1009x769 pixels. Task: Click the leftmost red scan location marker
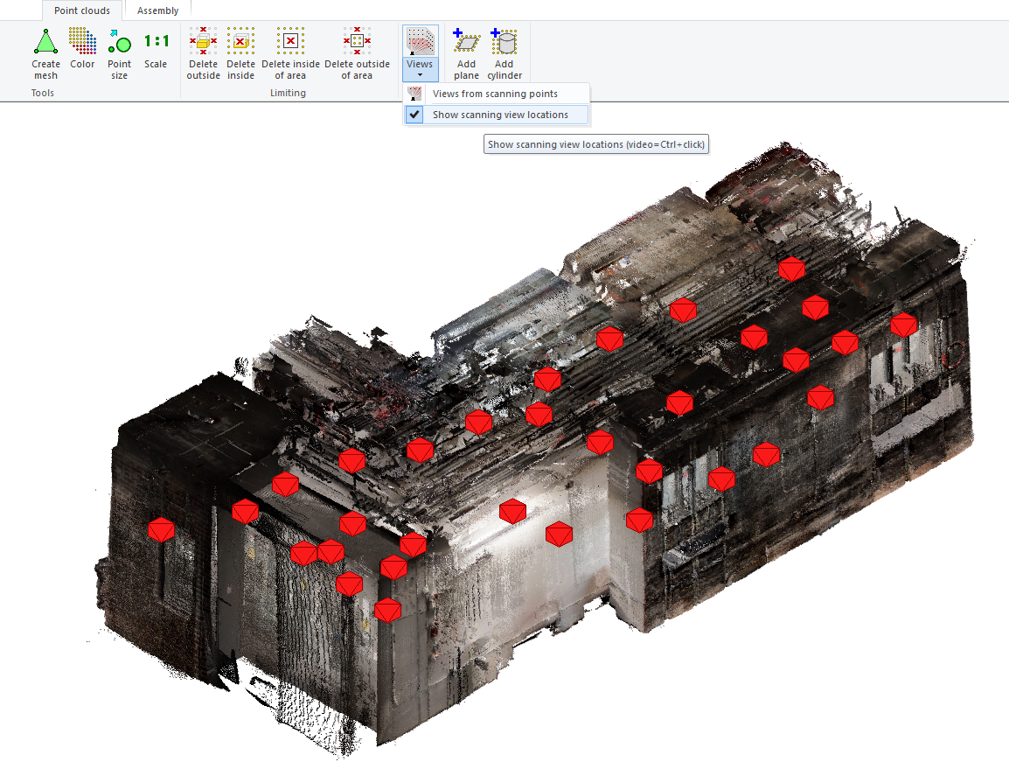pos(161,529)
